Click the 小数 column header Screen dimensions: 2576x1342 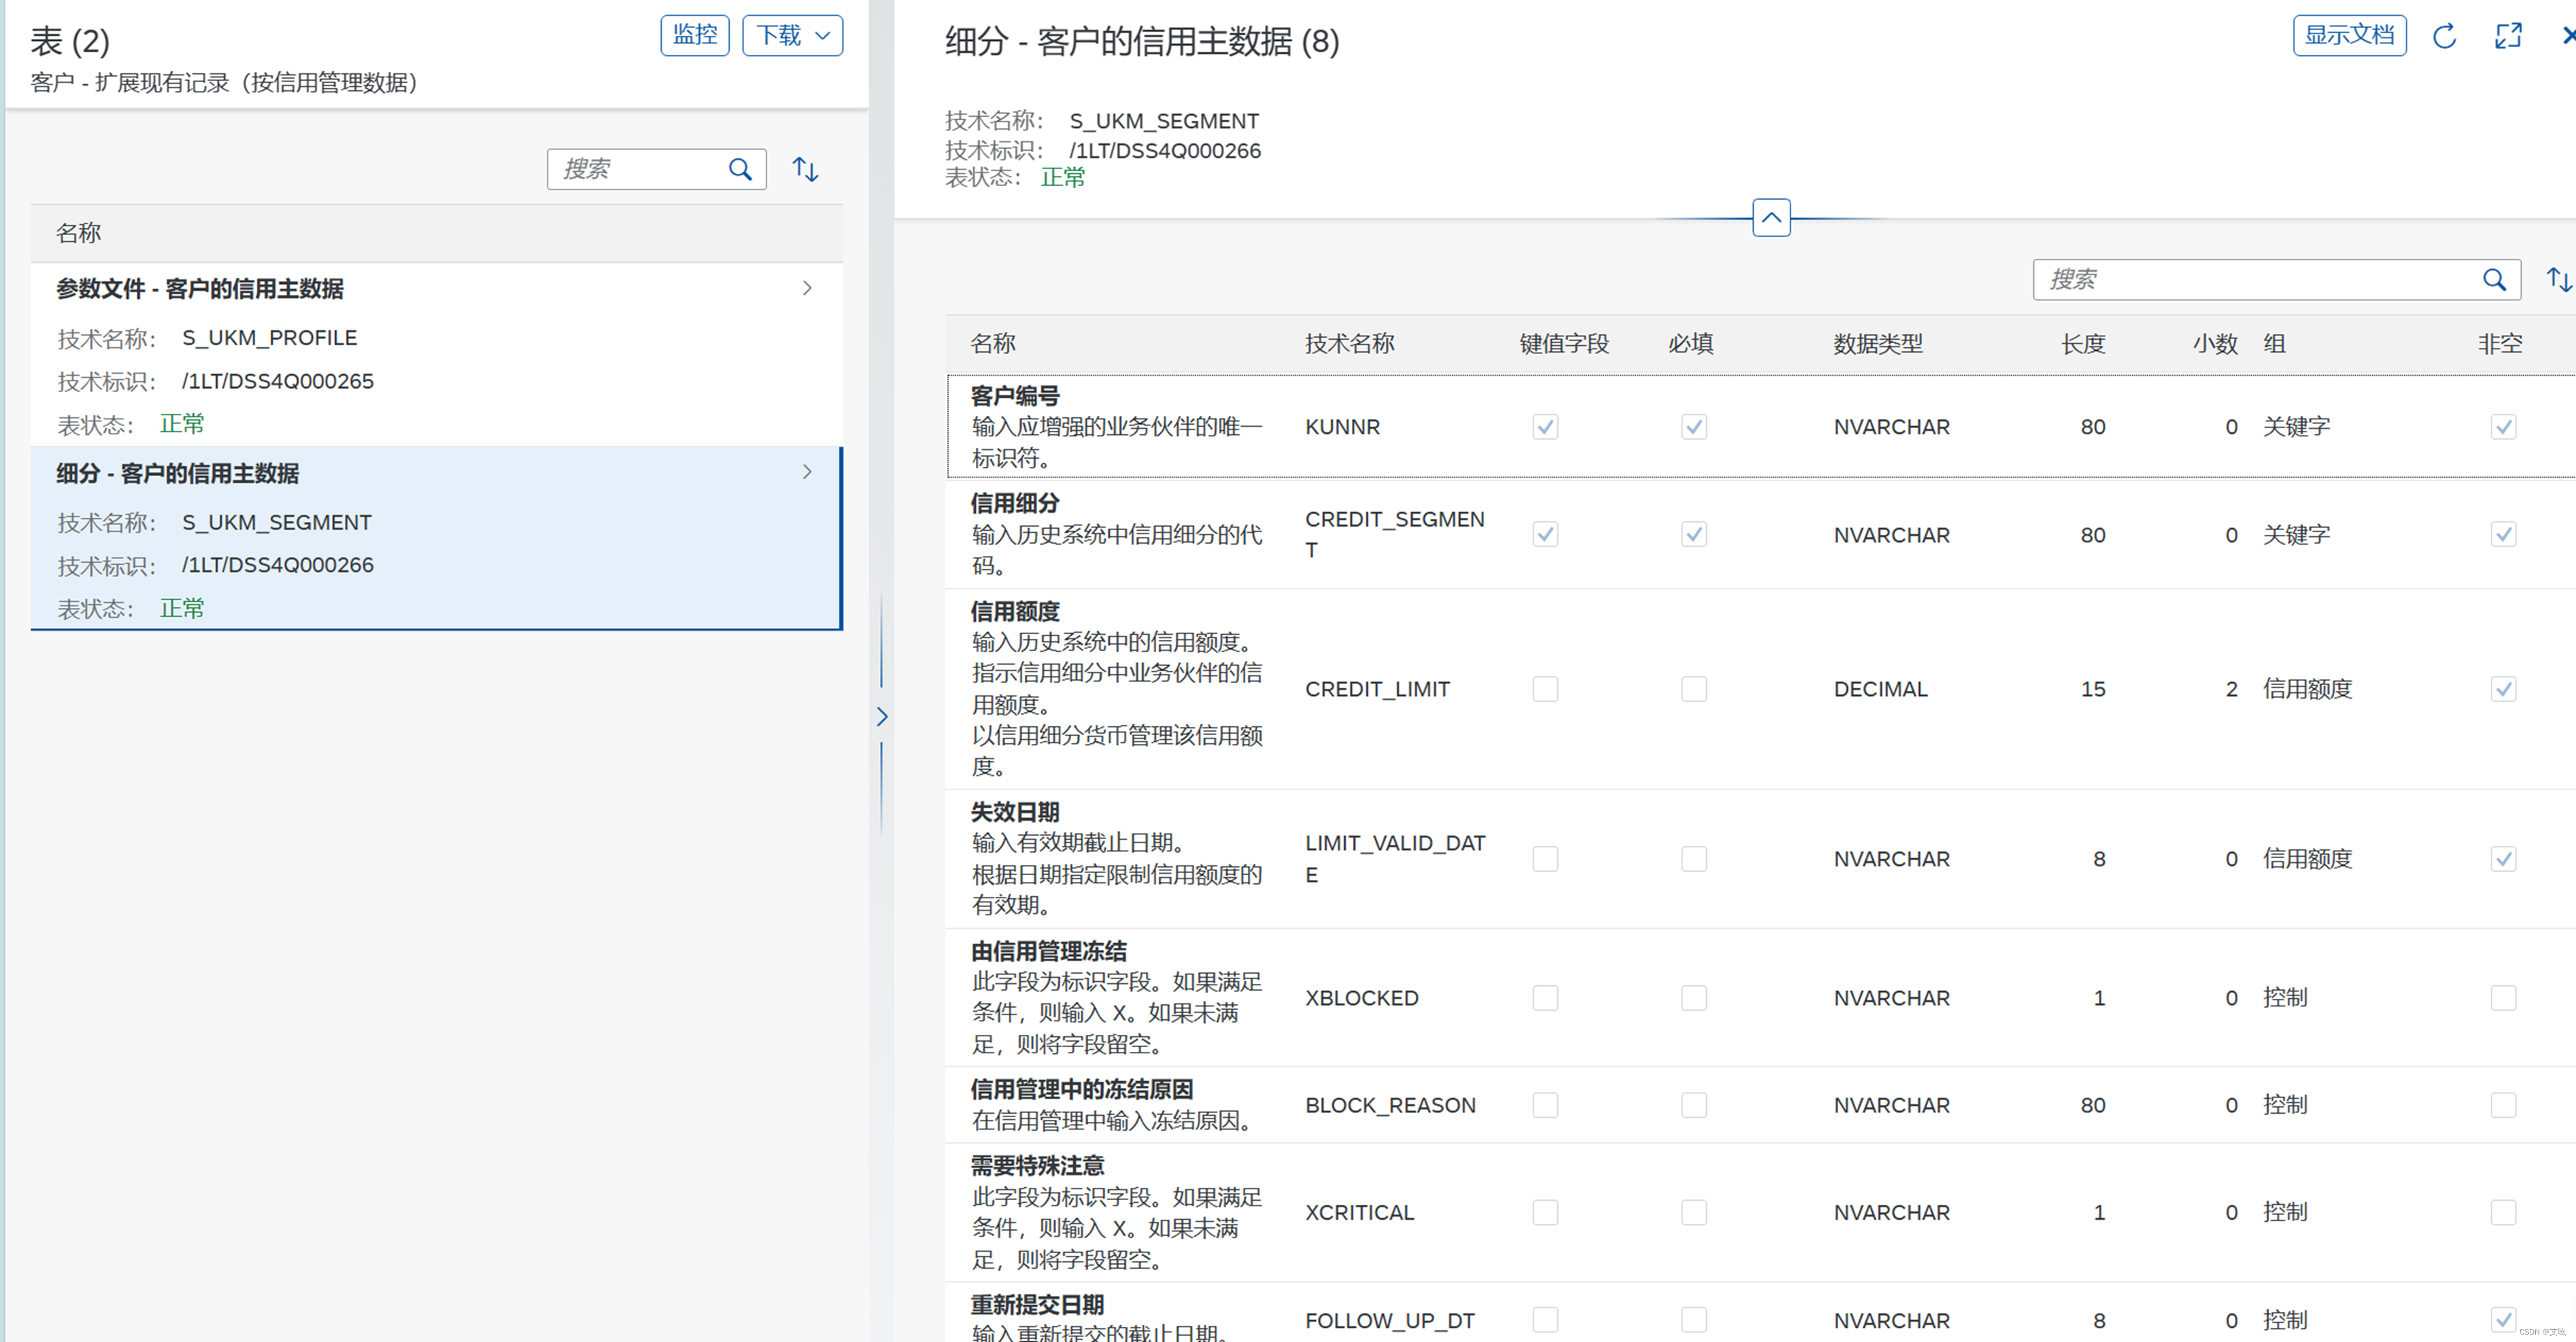[x=2215, y=344]
